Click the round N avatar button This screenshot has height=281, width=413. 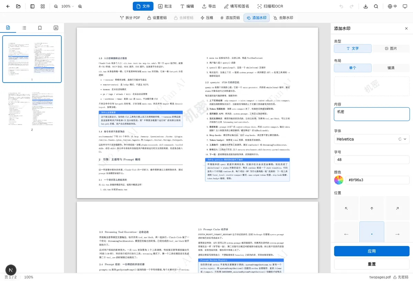pos(11,270)
